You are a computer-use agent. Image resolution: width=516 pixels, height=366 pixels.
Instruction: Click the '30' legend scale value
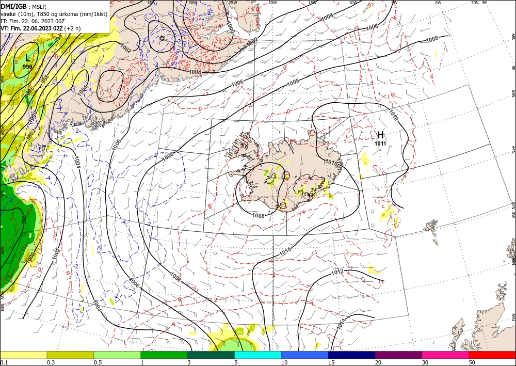click(x=425, y=362)
